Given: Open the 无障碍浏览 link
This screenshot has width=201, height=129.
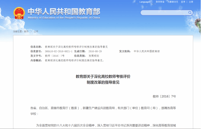Looking at the screenshot, I should click(173, 2).
